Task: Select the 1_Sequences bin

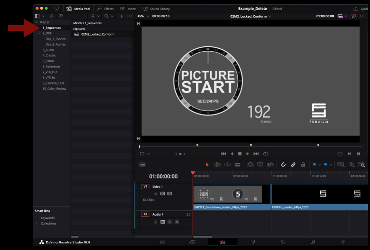Action: (x=52, y=28)
